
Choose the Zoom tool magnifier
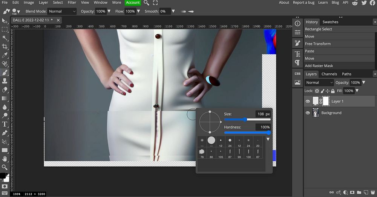point(5,167)
